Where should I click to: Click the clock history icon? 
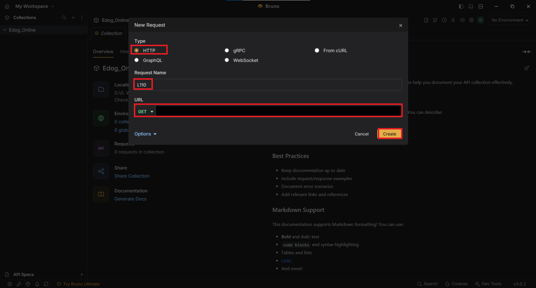[444, 20]
